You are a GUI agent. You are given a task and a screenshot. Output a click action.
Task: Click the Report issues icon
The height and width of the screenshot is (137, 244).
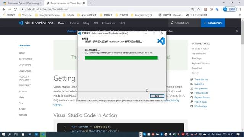(191, 102)
